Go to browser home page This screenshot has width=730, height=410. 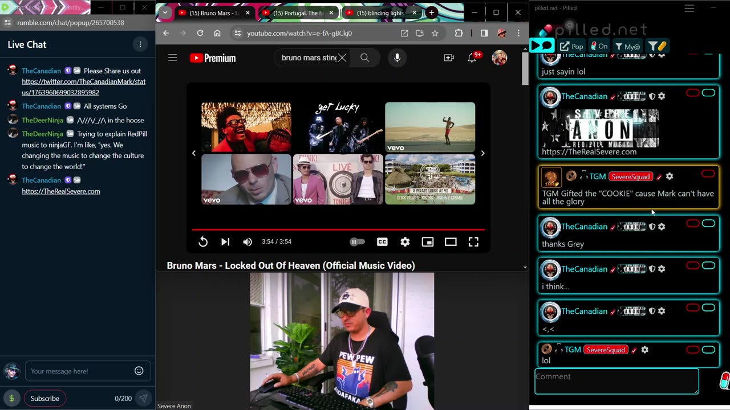(x=217, y=33)
